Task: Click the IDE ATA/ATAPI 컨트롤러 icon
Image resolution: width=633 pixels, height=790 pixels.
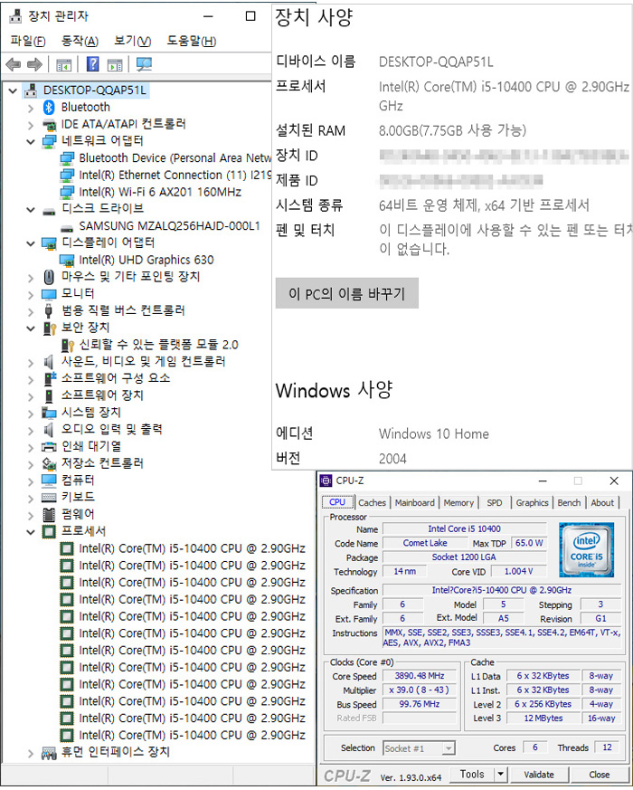Action: (49, 125)
